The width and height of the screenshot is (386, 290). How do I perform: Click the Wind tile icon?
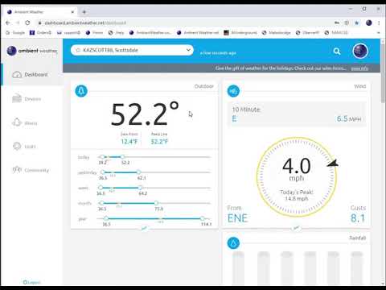[233, 91]
